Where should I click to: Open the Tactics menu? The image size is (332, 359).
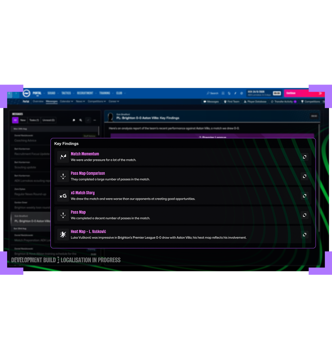click(66, 93)
